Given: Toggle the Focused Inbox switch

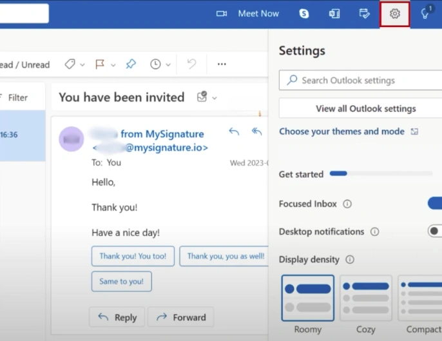Looking at the screenshot, I should [435, 203].
